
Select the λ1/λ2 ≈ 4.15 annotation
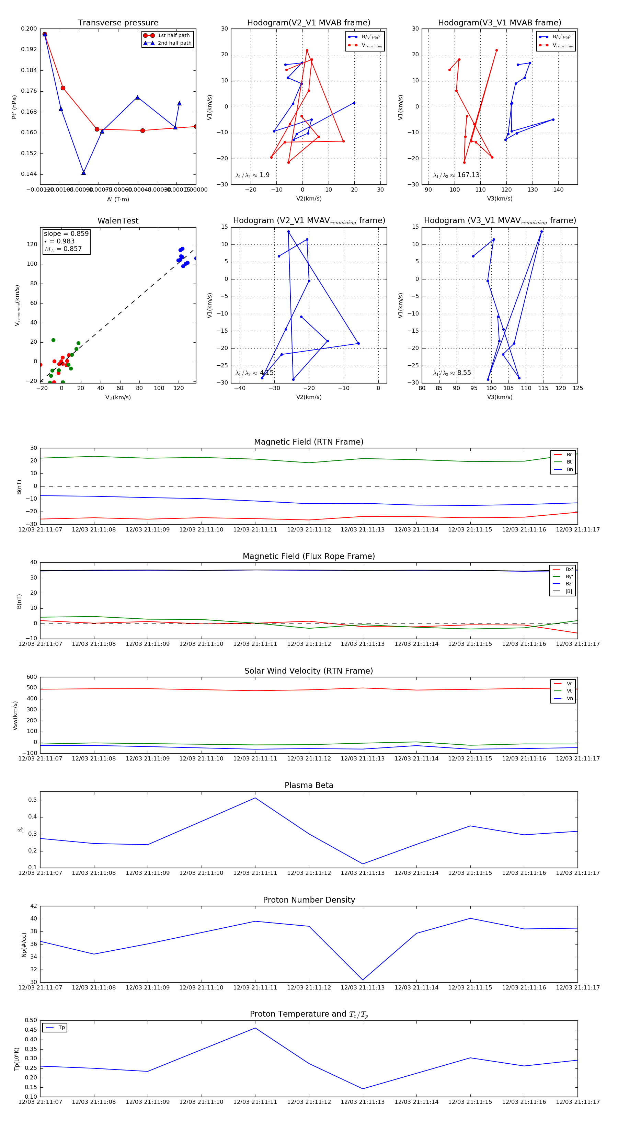[254, 373]
